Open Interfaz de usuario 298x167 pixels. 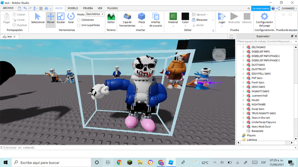coord(156,20)
